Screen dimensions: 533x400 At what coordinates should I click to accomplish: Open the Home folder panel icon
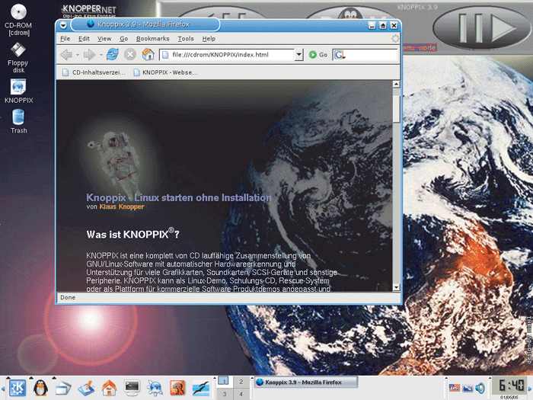pos(109,388)
